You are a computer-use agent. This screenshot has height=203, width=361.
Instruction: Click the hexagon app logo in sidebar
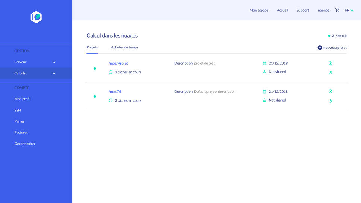36,17
